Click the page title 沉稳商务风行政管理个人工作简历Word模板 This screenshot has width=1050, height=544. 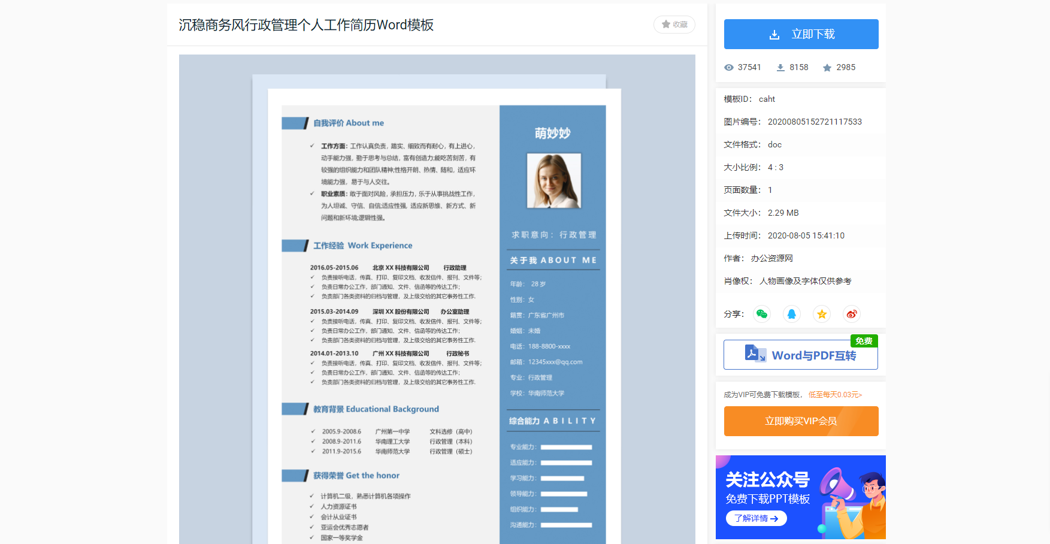click(306, 25)
